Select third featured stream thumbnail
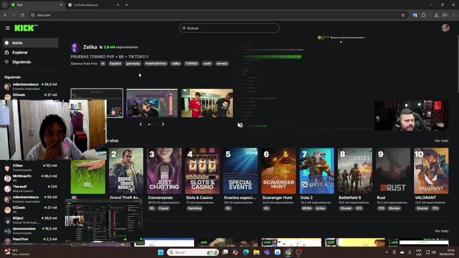Viewport: 459px width, 258px height. click(x=207, y=103)
